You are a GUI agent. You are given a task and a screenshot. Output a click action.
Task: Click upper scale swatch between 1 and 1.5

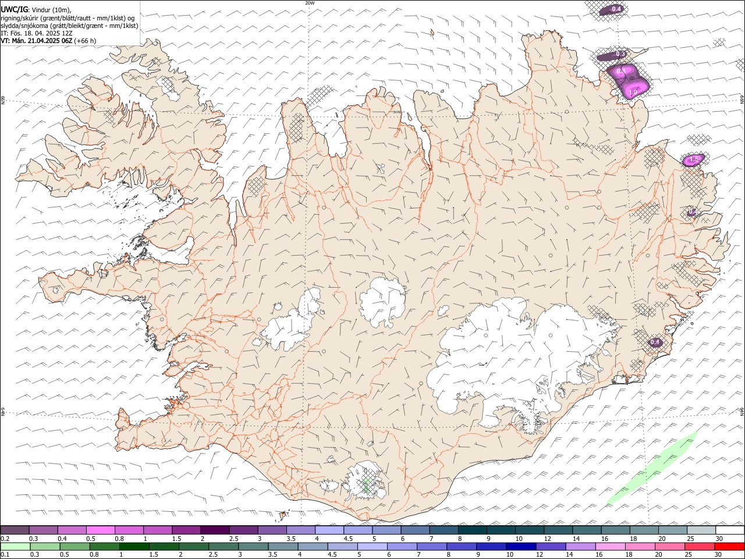158,530
